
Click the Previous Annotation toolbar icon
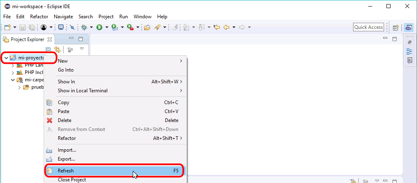[202, 27]
